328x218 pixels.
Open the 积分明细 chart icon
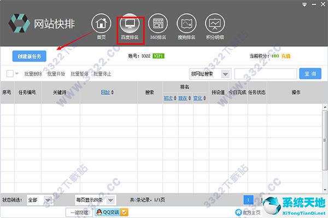pyautogui.click(x=215, y=23)
